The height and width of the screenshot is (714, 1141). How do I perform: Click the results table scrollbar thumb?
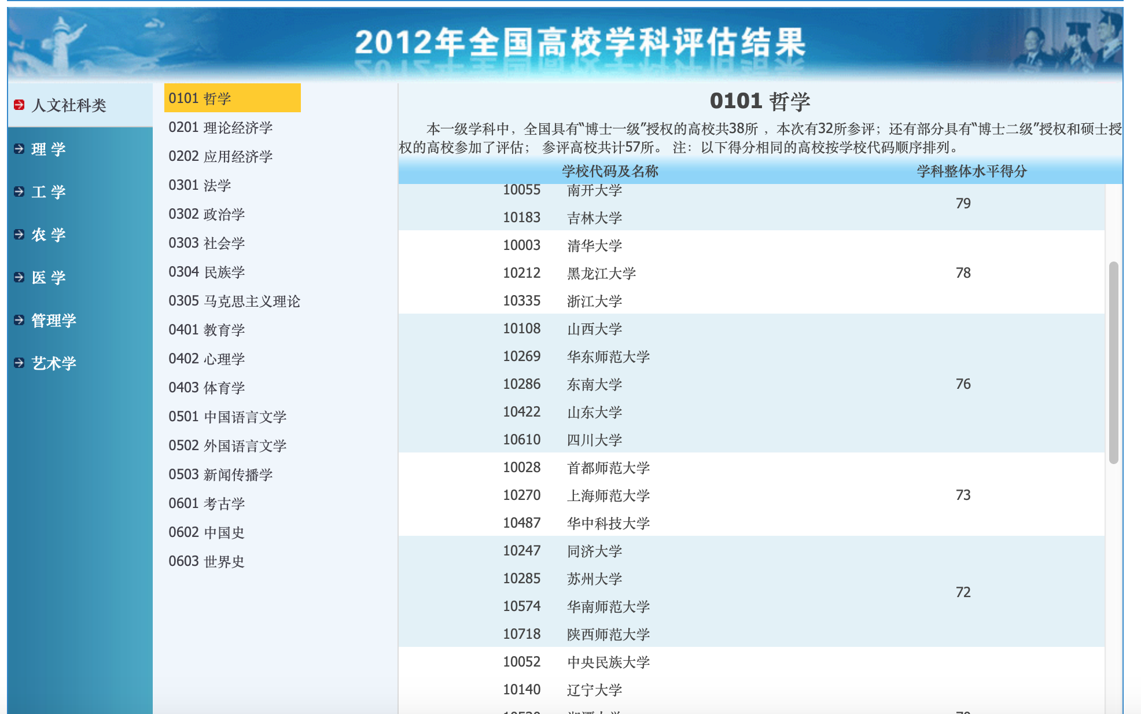tap(1113, 362)
